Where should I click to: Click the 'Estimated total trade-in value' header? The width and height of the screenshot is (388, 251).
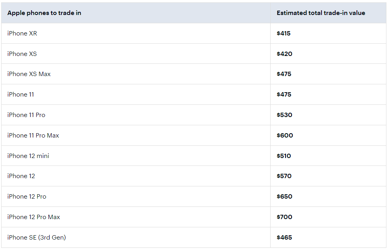point(321,13)
